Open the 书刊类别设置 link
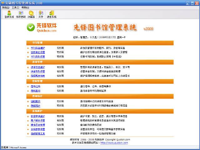 pyautogui.click(x=38, y=57)
